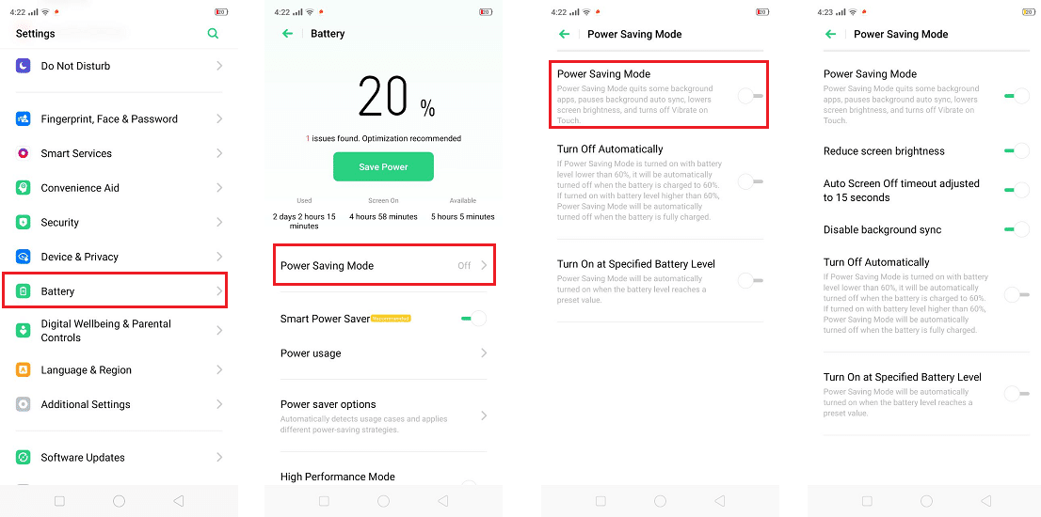Tap the Fingerprint, Face & Password icon
This screenshot has width=1041, height=517.
click(x=24, y=119)
